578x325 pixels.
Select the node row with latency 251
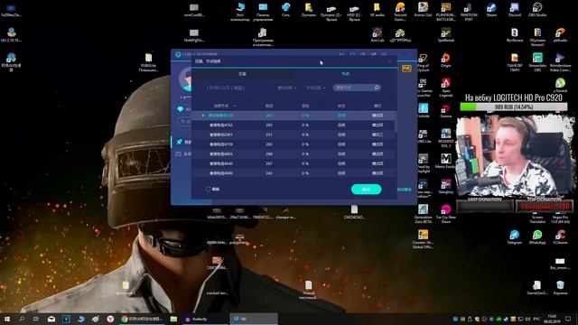point(293,135)
